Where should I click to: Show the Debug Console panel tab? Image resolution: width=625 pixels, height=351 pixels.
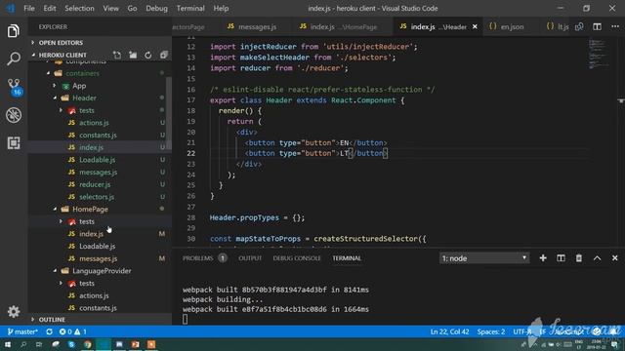click(297, 258)
